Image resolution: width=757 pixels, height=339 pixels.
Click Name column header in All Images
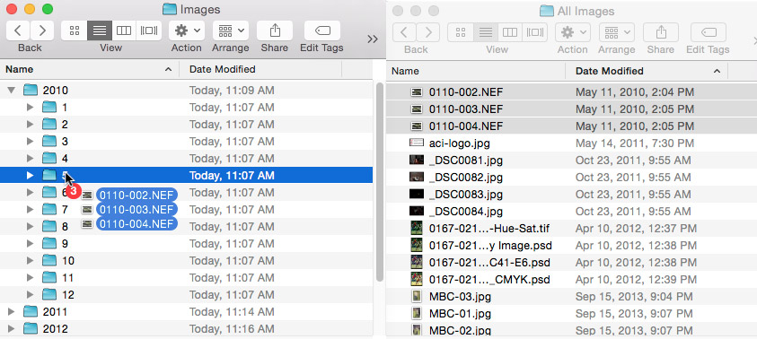476,71
